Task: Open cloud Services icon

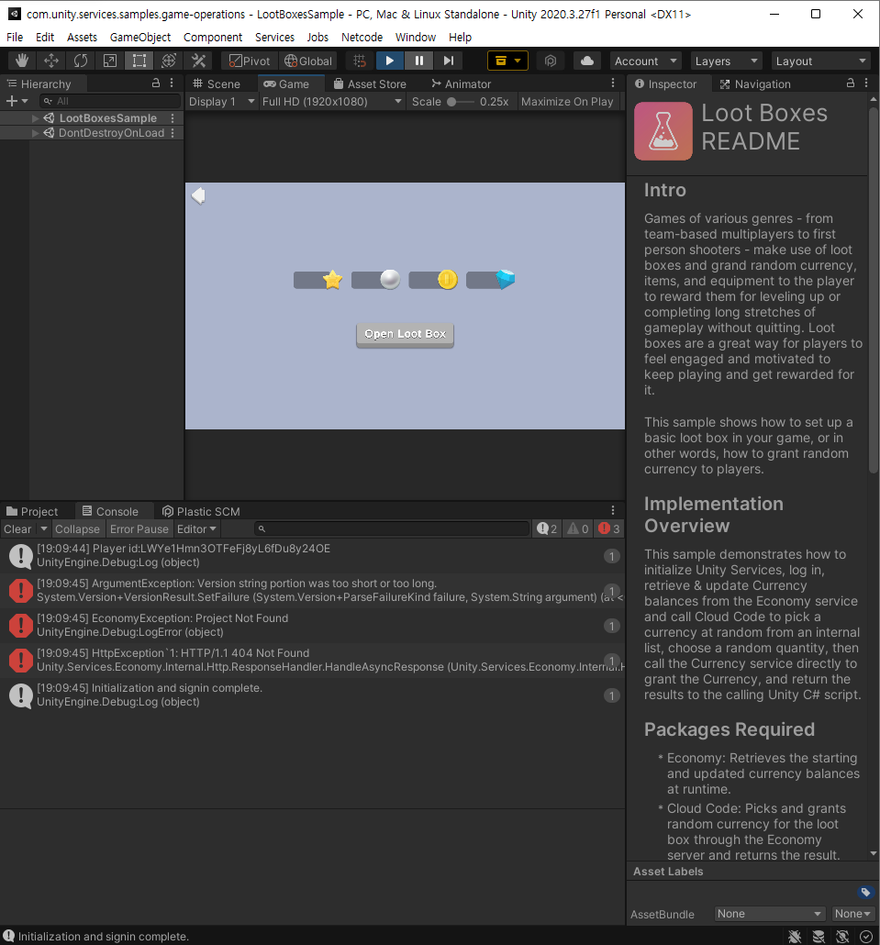Action: pyautogui.click(x=587, y=61)
